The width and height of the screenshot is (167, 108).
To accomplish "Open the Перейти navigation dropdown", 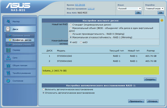I will (x=154, y=9).
